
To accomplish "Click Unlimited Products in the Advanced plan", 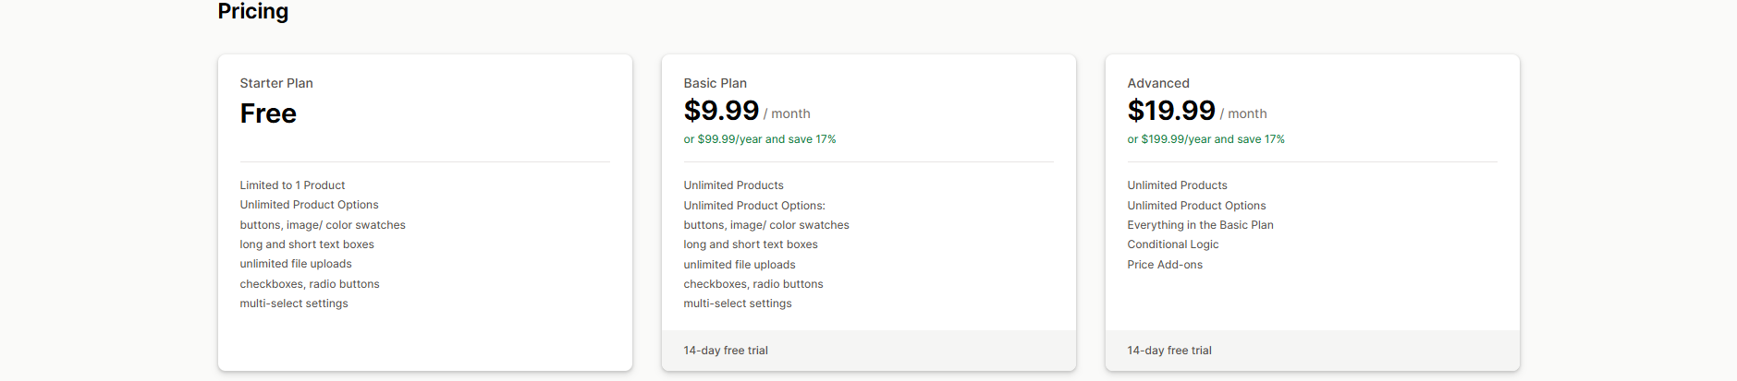I will (1177, 185).
